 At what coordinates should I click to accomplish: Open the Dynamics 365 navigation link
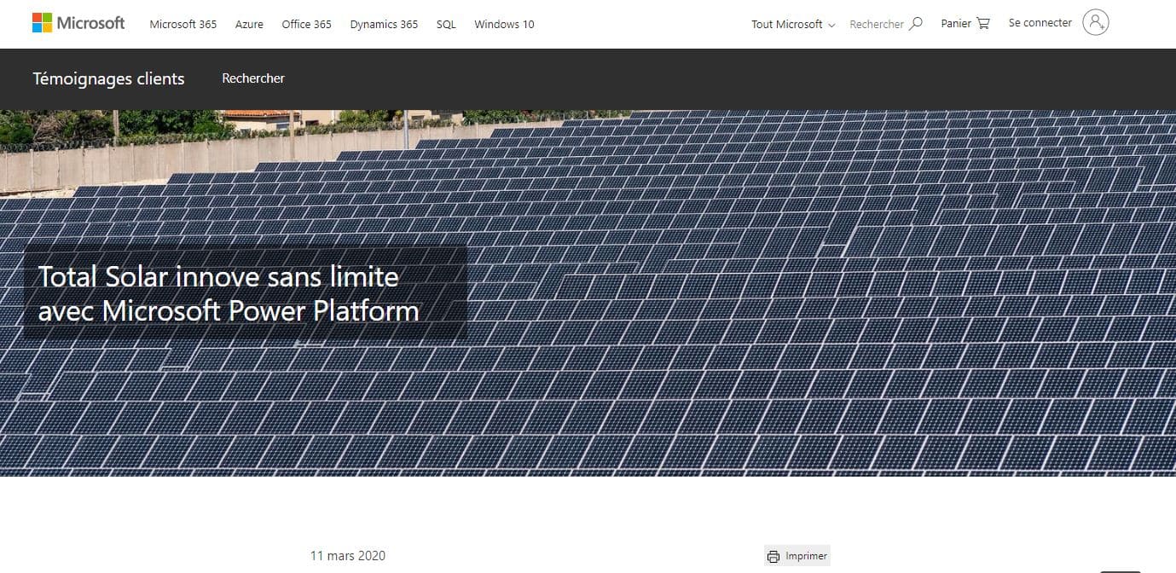384,24
